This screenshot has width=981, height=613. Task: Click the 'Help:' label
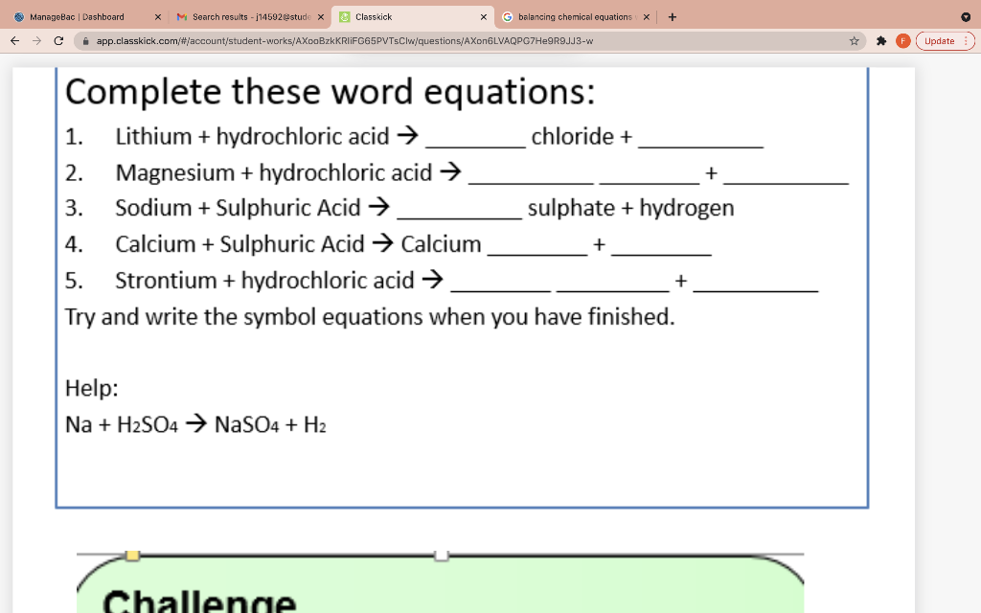(x=91, y=388)
